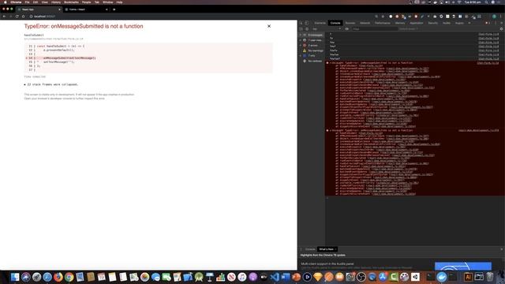Open the Elements tab in DevTools
Image resolution: width=505 pixels, height=284 pixels.
(x=320, y=23)
